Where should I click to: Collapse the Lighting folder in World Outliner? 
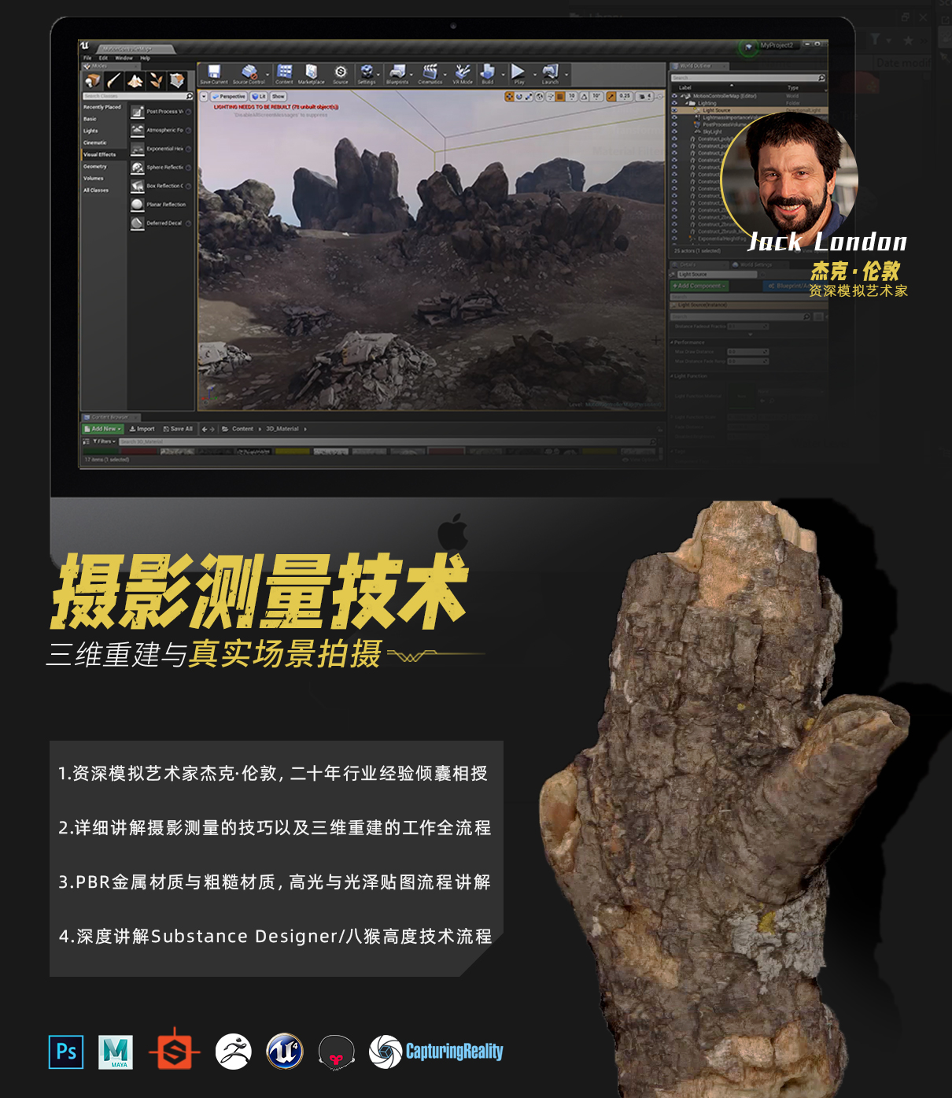(687, 103)
